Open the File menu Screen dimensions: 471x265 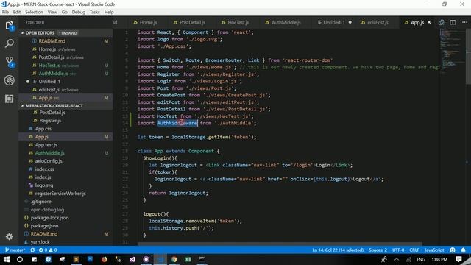tap(5, 12)
